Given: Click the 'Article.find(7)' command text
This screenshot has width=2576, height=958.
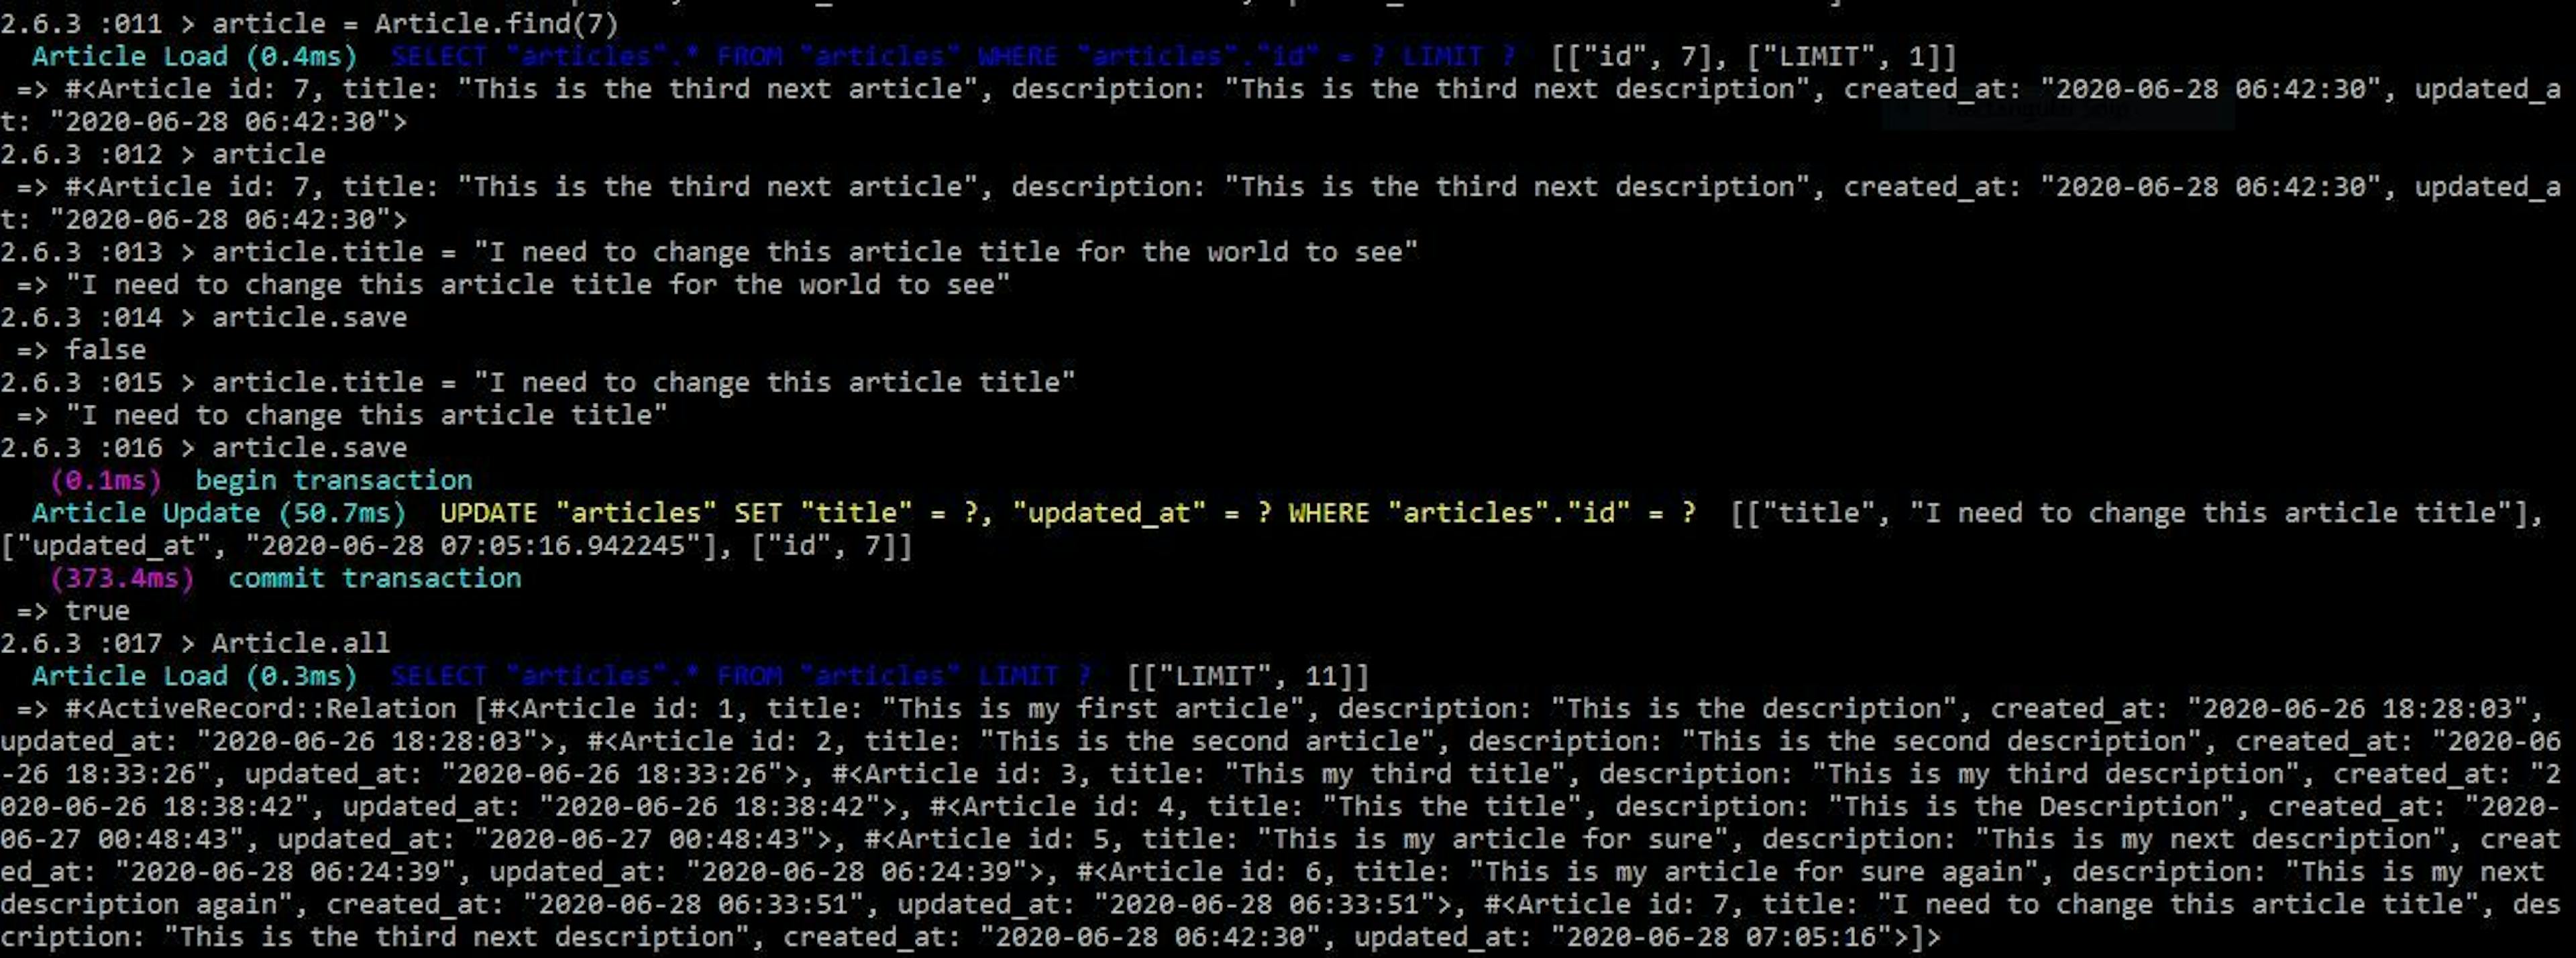Looking at the screenshot, I should click(496, 23).
